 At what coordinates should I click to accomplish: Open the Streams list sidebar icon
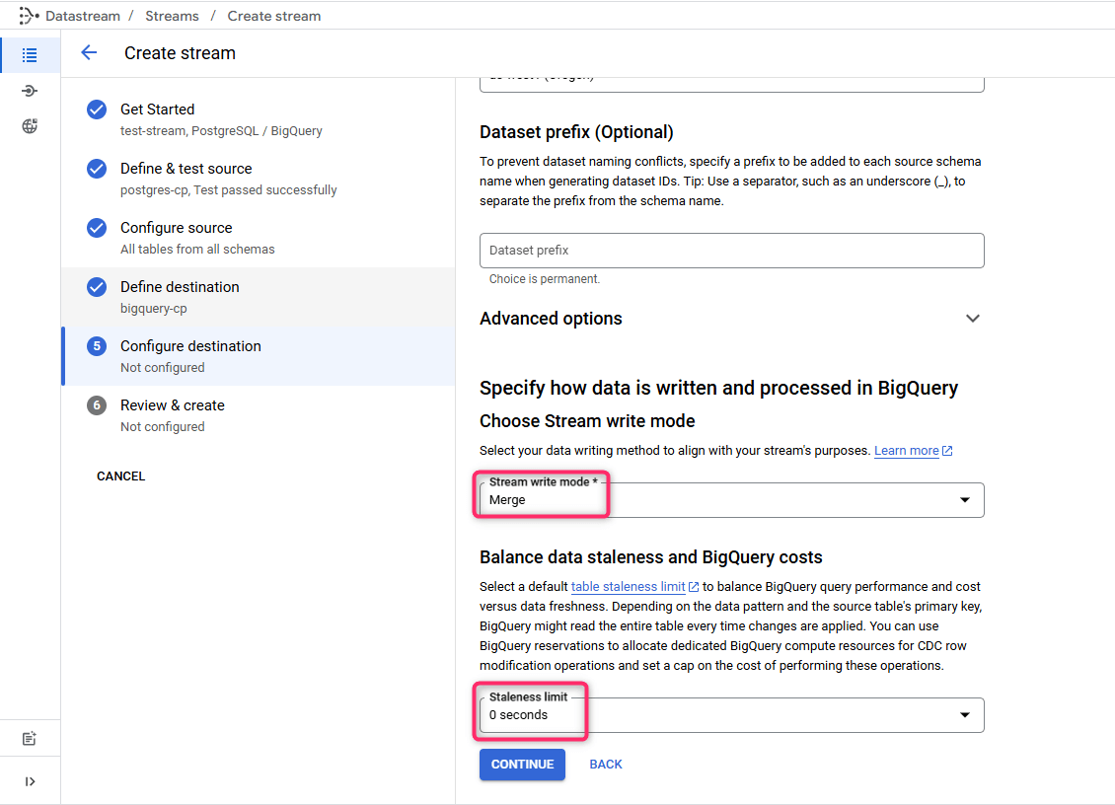click(30, 55)
